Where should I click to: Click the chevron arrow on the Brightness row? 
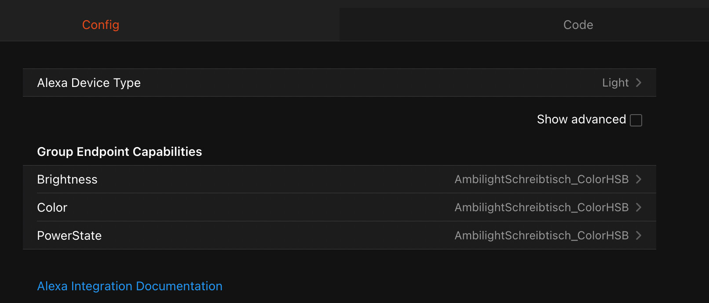point(639,179)
